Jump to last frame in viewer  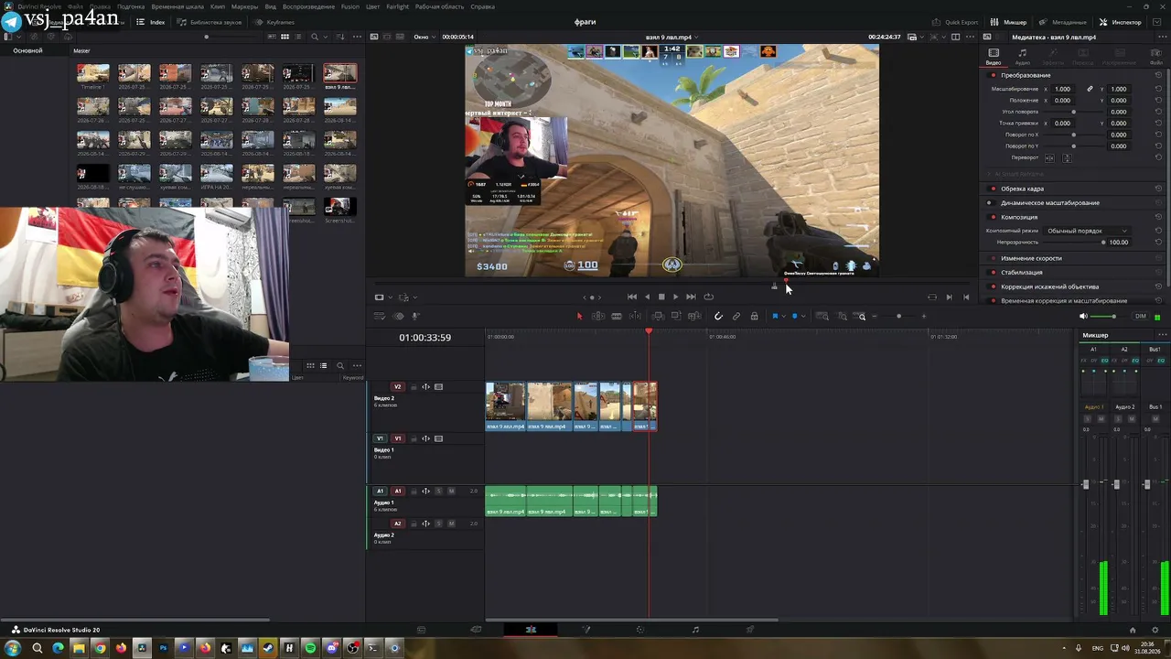[x=691, y=297]
